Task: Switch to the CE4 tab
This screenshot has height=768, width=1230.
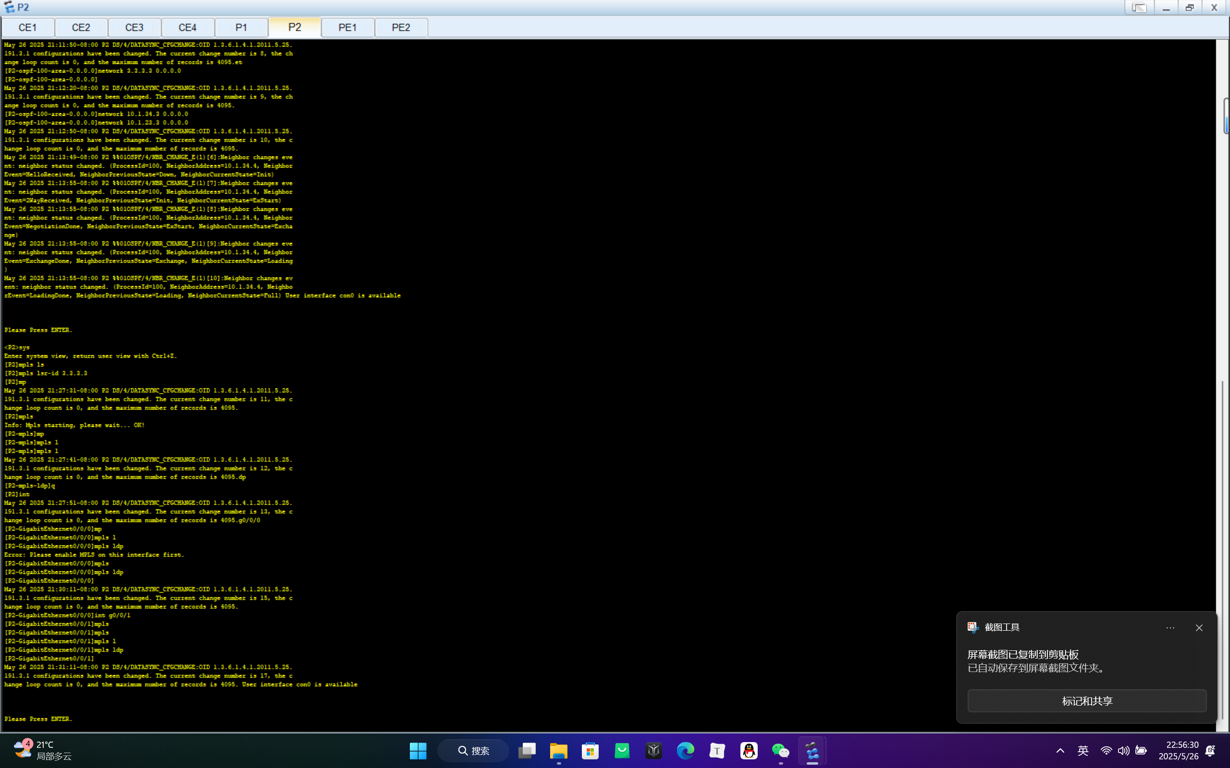Action: pyautogui.click(x=187, y=27)
